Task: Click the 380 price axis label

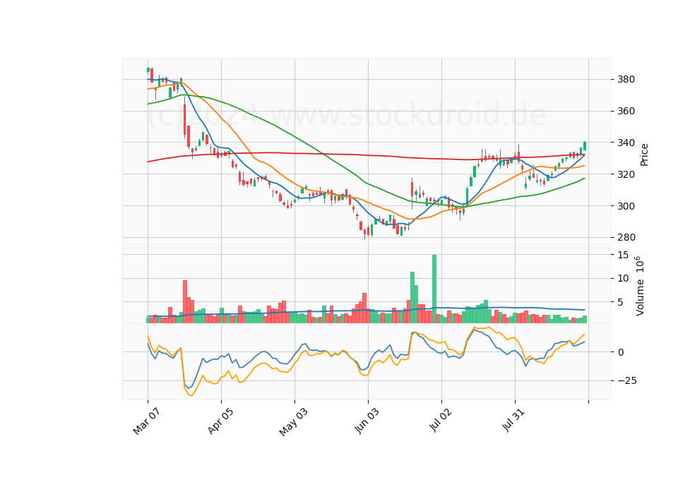Action: click(x=626, y=80)
